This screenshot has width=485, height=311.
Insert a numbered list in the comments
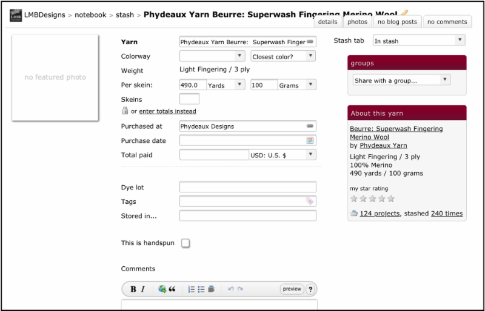pyautogui.click(x=192, y=289)
